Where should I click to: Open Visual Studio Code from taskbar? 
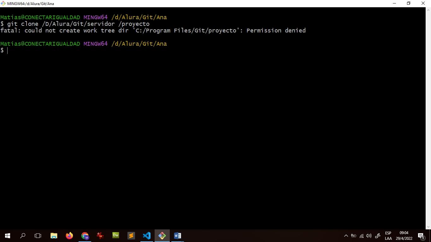[147, 235]
